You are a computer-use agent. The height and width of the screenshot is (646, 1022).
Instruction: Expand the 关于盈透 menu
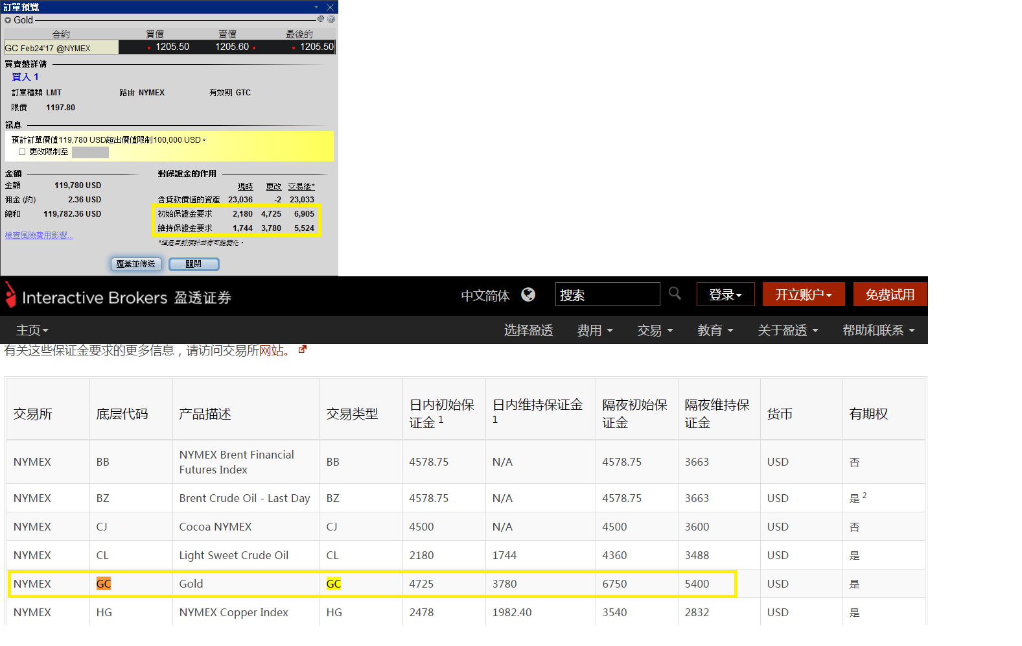pyautogui.click(x=788, y=330)
